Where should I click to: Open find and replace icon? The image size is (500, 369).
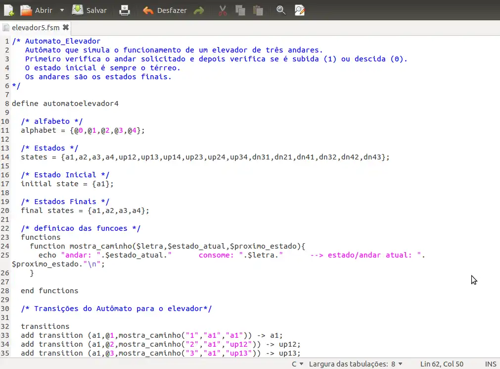(x=299, y=10)
